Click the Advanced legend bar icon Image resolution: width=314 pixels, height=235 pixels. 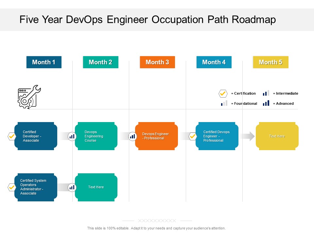pos(266,103)
